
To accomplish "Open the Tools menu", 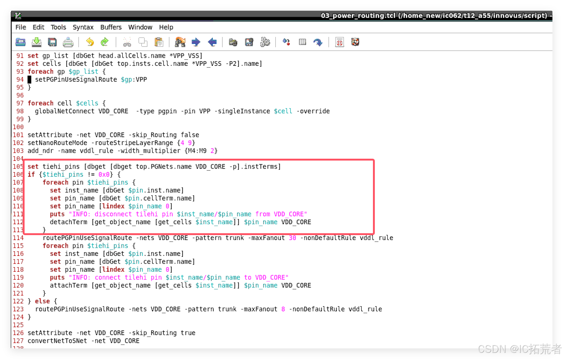I will [x=58, y=27].
